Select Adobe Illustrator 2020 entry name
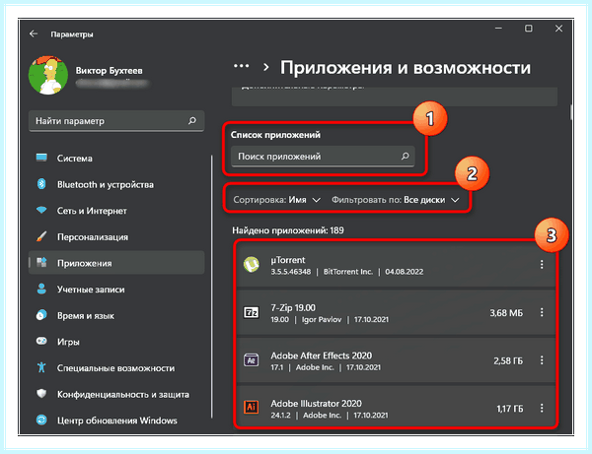 316,404
